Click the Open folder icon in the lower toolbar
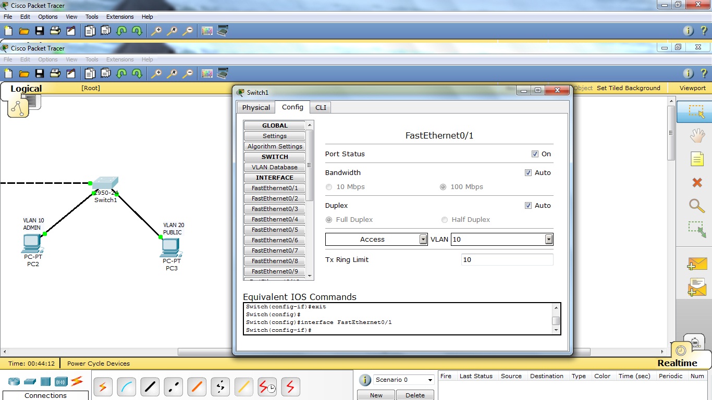The width and height of the screenshot is (712, 400). 24,73
